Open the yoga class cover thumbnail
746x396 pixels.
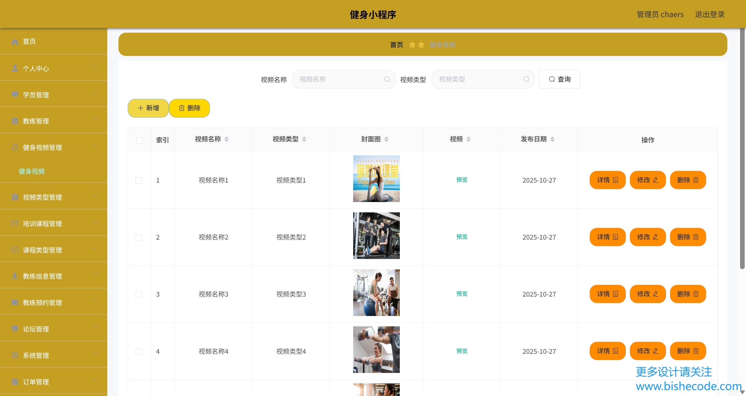pos(376,179)
